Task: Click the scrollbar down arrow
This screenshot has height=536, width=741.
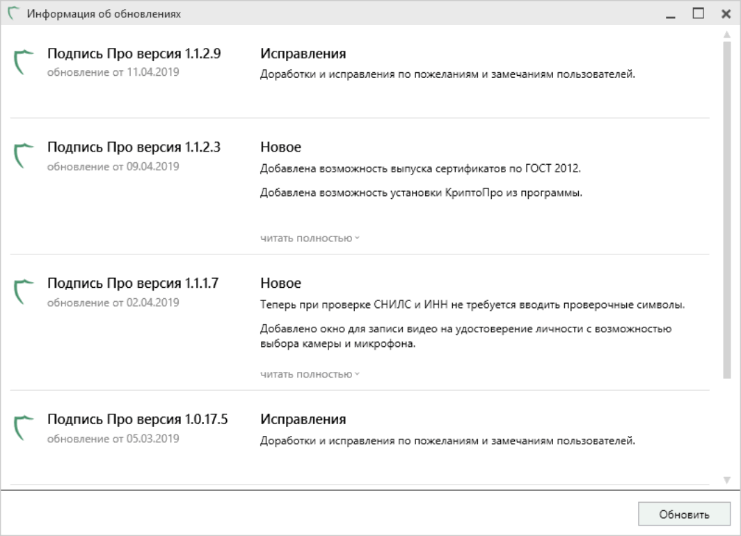Action: pos(727,480)
